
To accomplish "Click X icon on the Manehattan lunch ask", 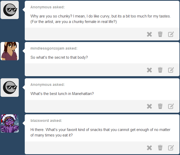I will 149,106.
